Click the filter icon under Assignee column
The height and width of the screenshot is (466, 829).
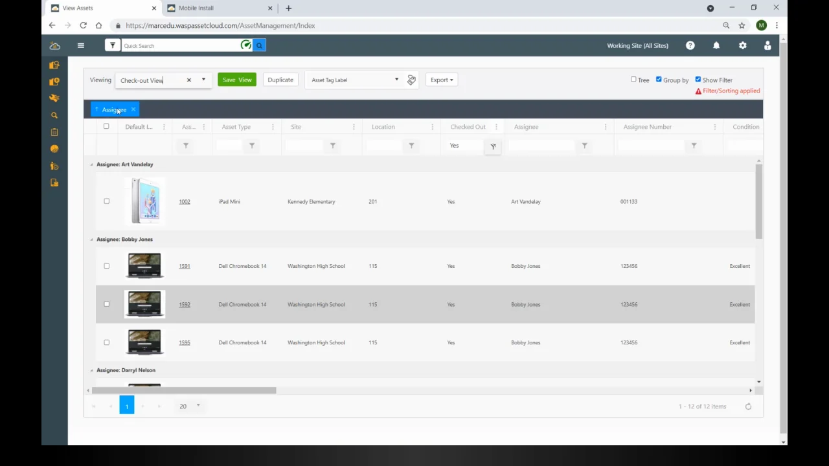click(584, 146)
